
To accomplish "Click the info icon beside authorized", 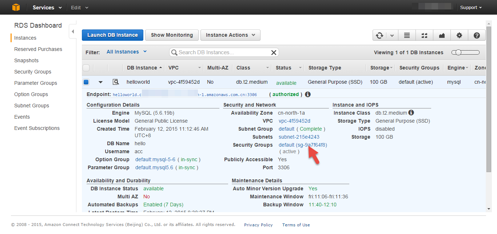I will (x=308, y=94).
